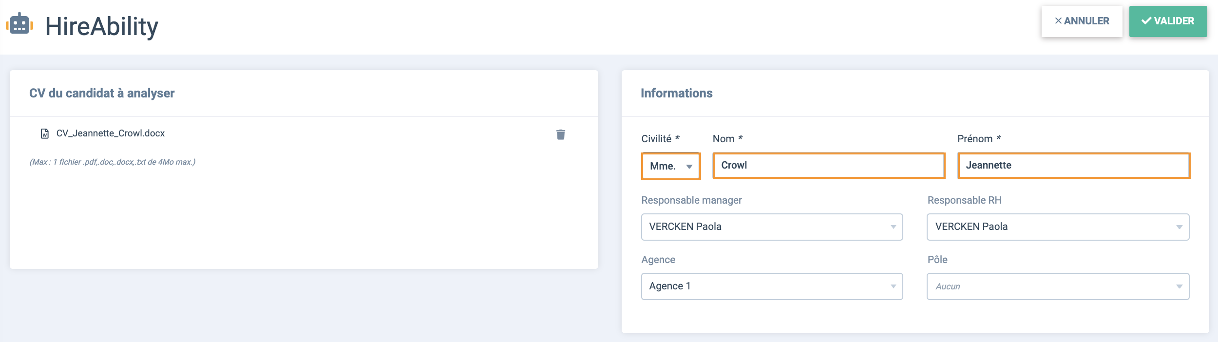Viewport: 1218px width, 342px height.
Task: Click the CV du candidat à analyser heading
Action: coord(102,94)
